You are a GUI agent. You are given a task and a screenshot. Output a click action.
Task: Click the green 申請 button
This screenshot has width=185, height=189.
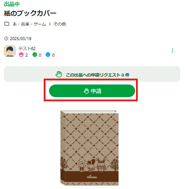click(92, 91)
